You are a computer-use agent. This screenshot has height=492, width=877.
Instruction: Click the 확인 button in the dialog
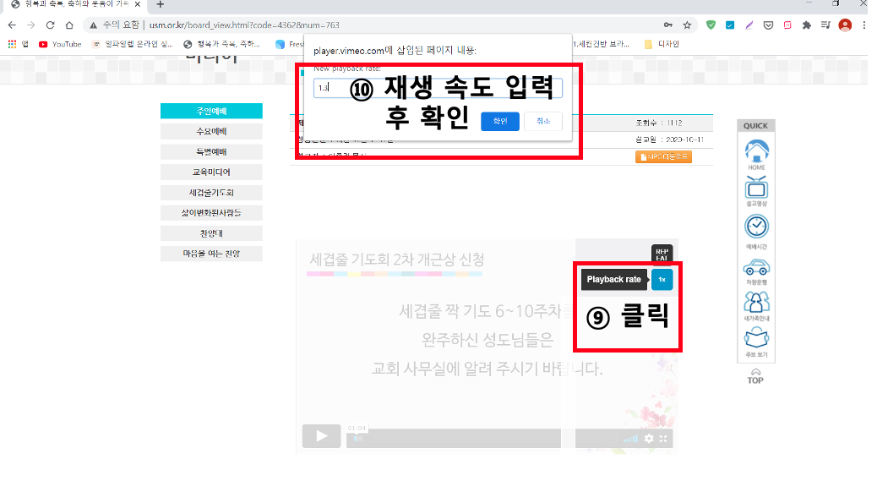pos(500,122)
